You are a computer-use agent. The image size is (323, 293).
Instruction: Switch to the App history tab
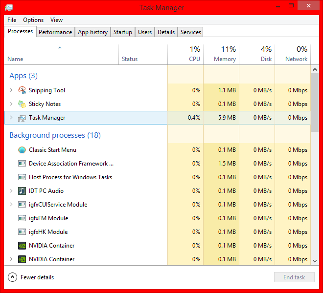pos(92,32)
